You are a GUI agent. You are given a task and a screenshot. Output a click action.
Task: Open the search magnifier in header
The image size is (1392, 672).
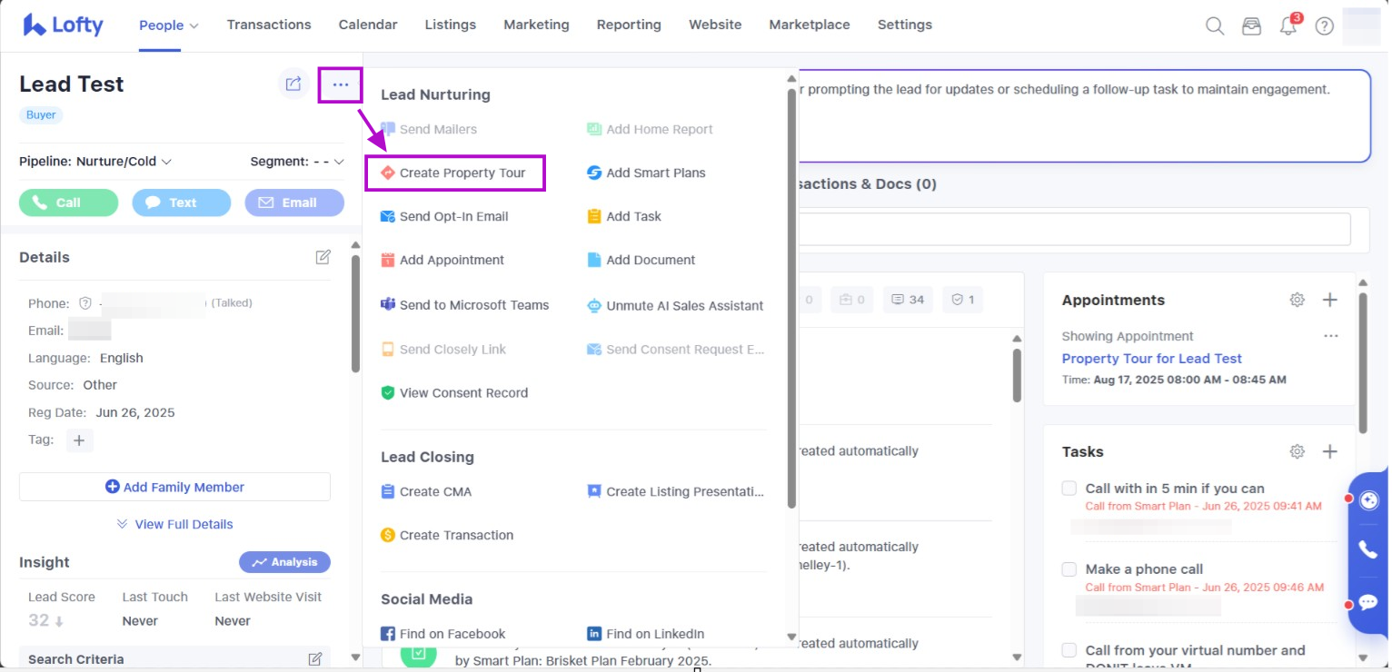click(1214, 25)
